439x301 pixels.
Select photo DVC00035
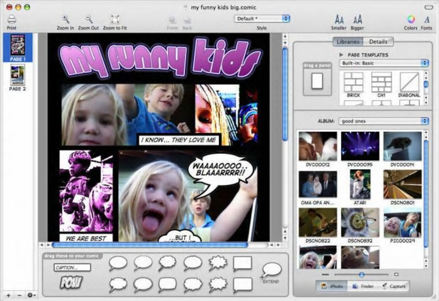[x=360, y=146]
